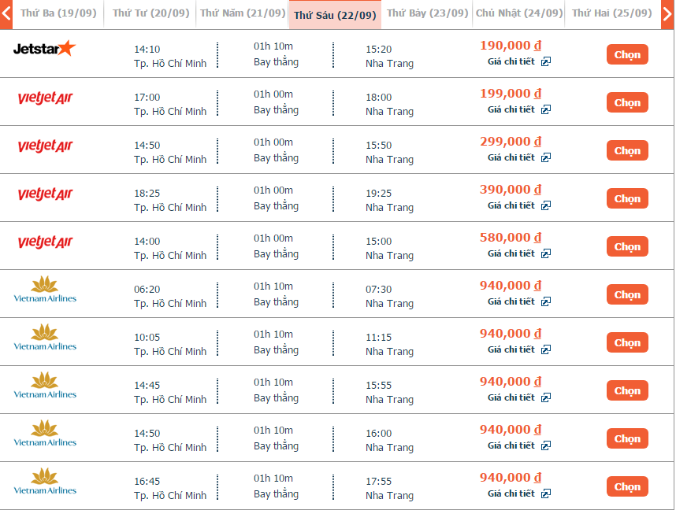Image resolution: width=676 pixels, height=510 pixels.
Task: Switch to Chủ Nhật (24/09) tab
Action: (519, 13)
